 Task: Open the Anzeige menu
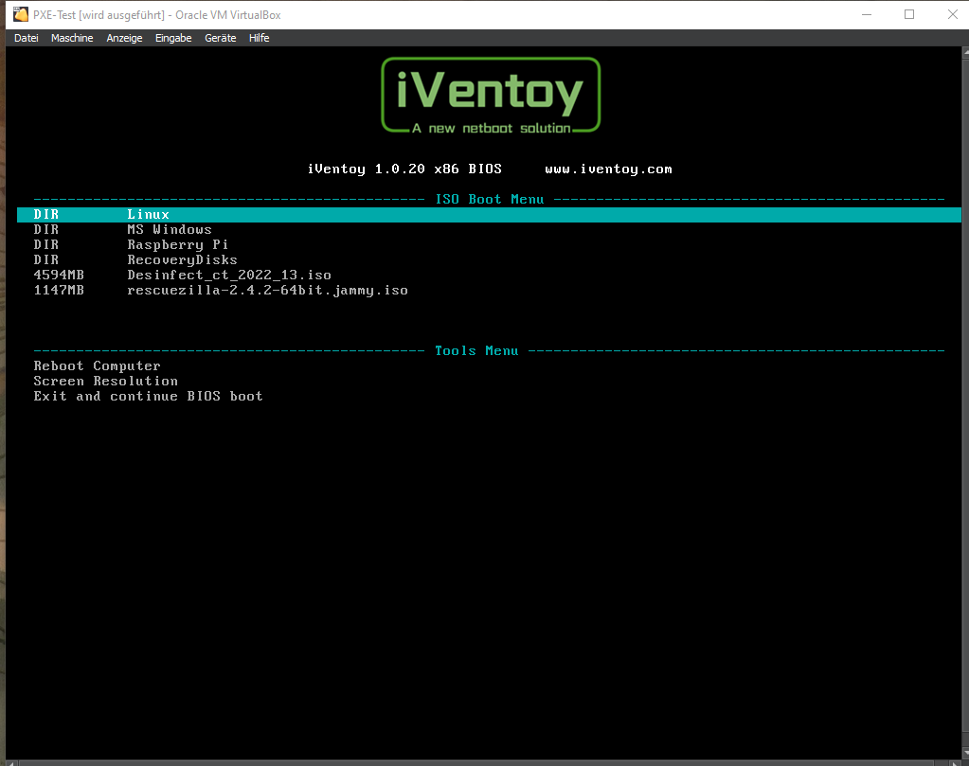click(x=124, y=38)
